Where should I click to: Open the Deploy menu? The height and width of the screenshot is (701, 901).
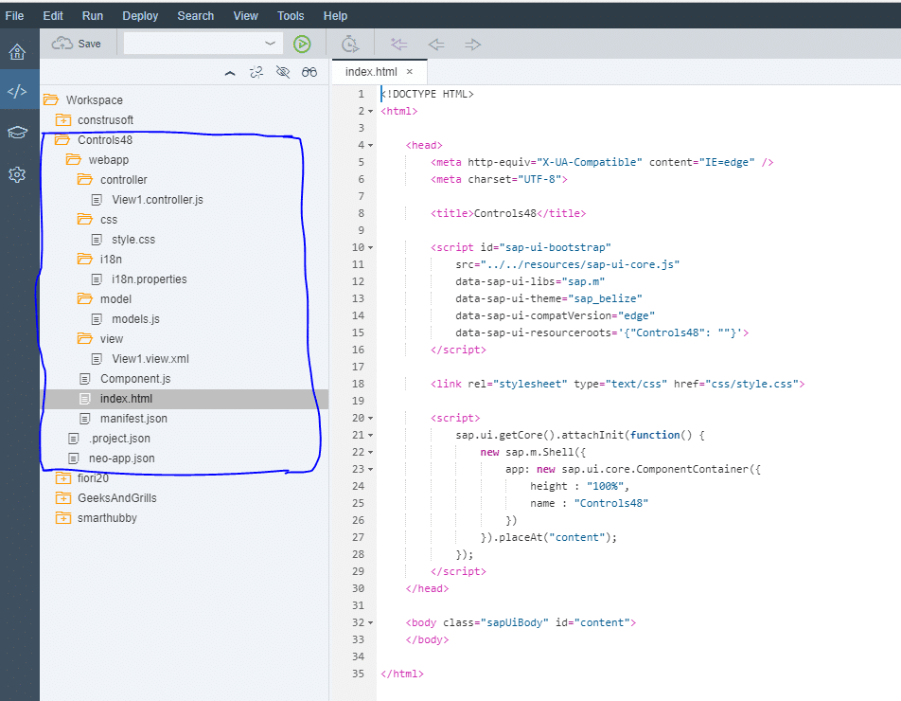coord(140,16)
